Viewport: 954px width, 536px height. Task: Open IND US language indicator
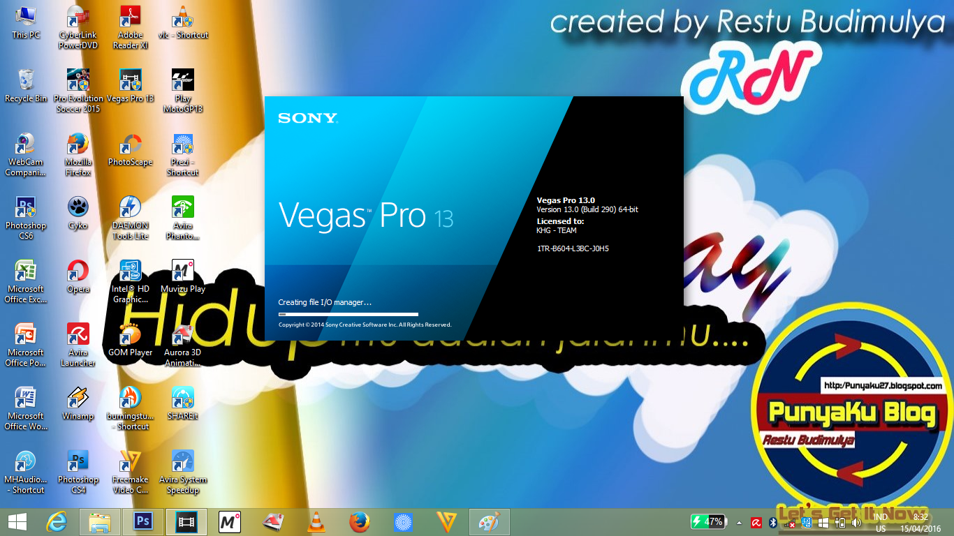point(881,523)
